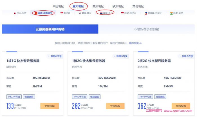Click the Philippines flag icon for Manila
This screenshot has width=197, height=117.
[145, 13]
